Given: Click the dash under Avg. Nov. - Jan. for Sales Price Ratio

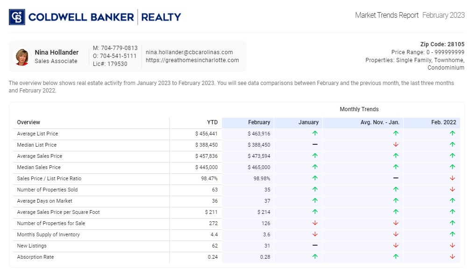Looking at the screenshot, I should 395,178.
